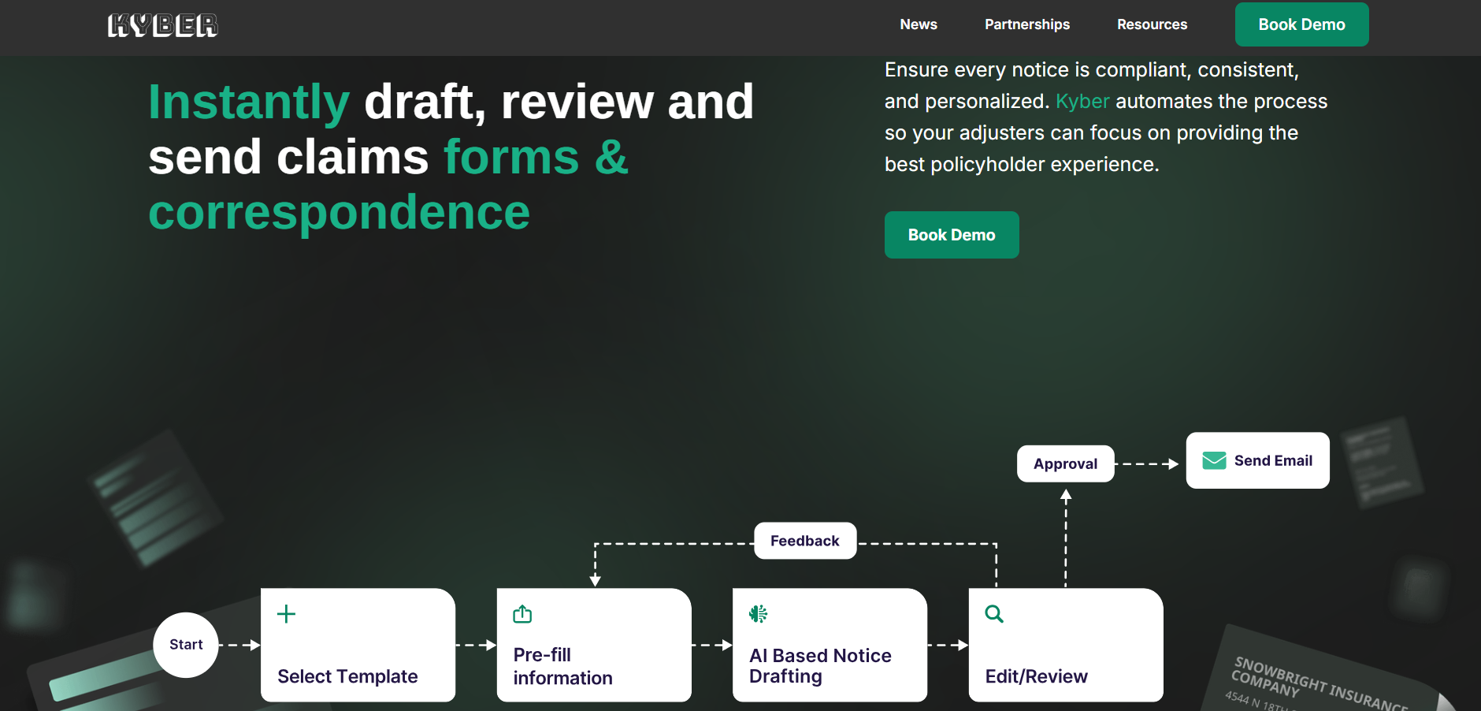Screen dimensions: 1481x711
Task: Open the Resources menu item
Action: coord(1152,24)
